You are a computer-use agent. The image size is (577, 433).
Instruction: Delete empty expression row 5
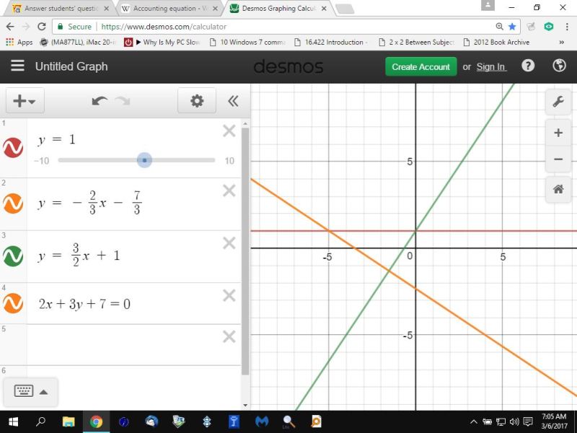[x=229, y=336]
